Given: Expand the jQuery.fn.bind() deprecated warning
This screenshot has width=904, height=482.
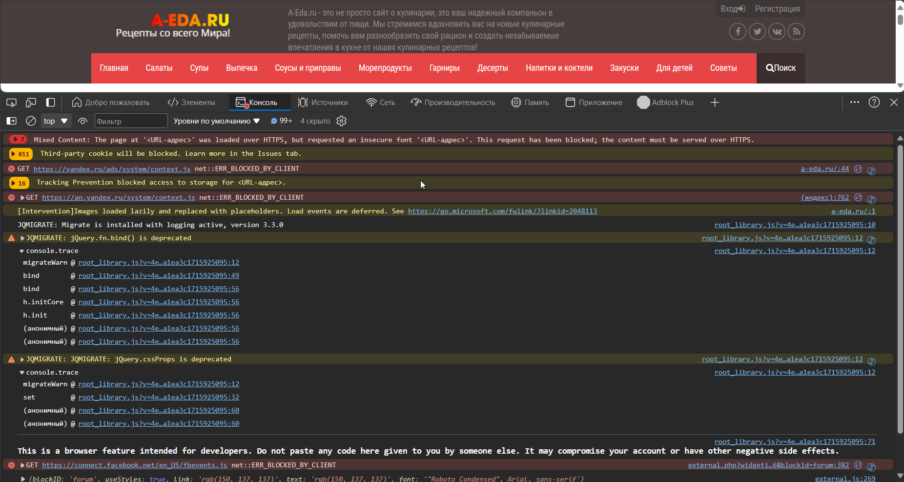Looking at the screenshot, I should (22, 238).
